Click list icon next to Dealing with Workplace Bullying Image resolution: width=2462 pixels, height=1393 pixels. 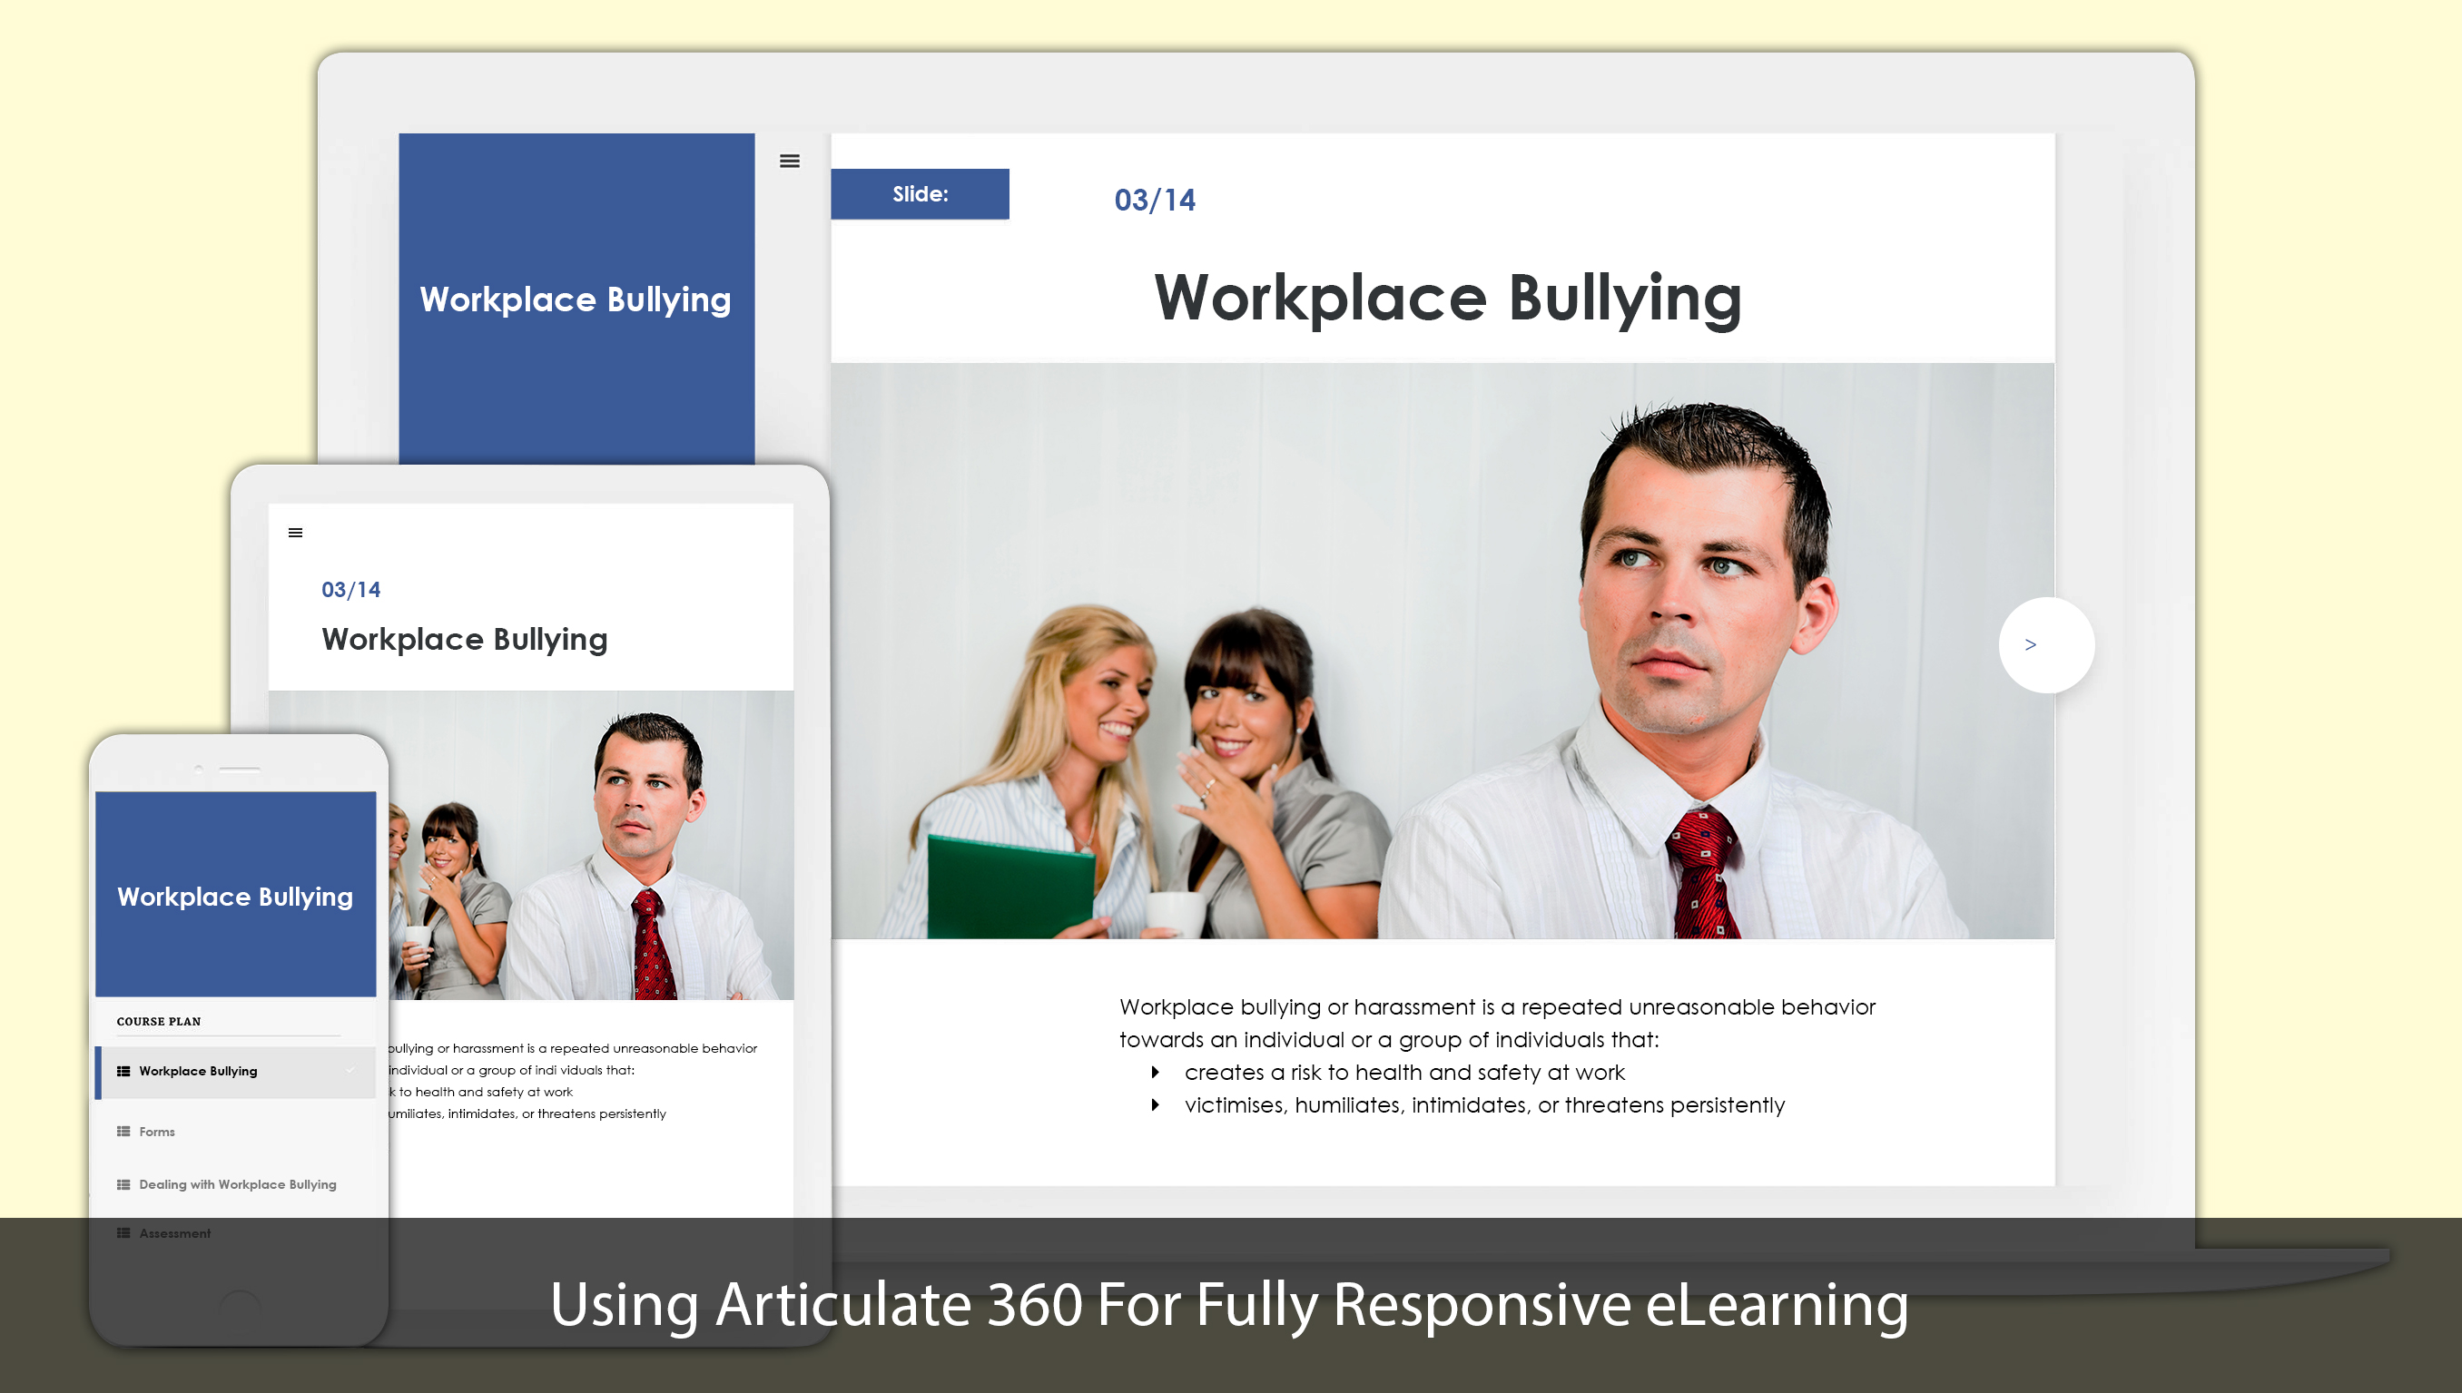tap(123, 1184)
